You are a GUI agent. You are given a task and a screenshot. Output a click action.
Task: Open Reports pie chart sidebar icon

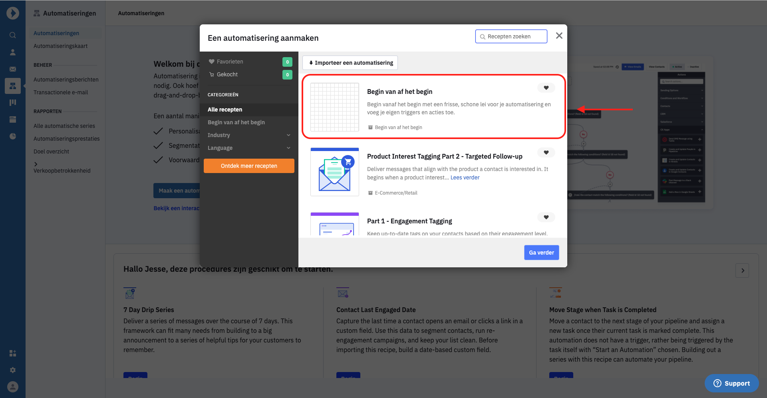(13, 136)
